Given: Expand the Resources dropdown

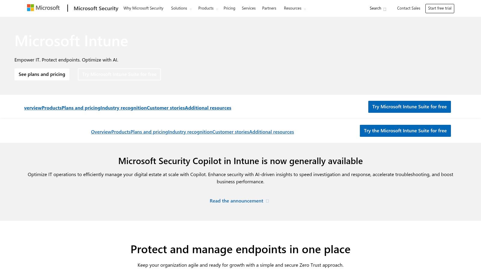Looking at the screenshot, I should (x=295, y=8).
